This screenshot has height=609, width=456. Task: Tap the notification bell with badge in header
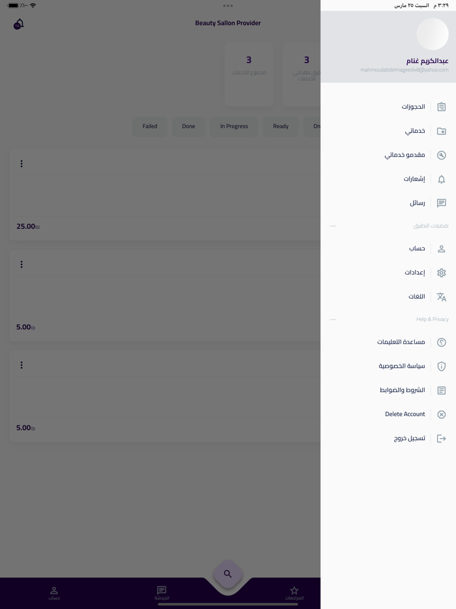tap(19, 24)
